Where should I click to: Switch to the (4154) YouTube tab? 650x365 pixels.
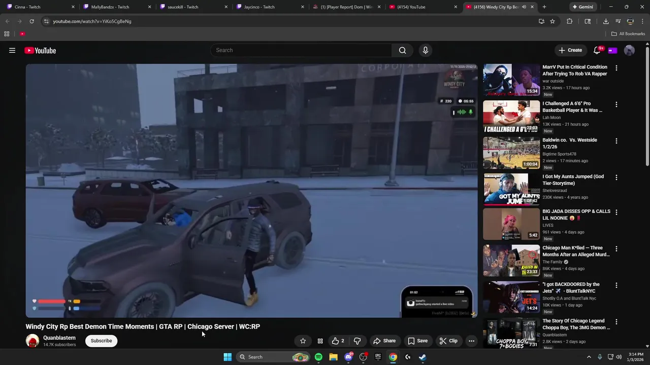tap(422, 7)
